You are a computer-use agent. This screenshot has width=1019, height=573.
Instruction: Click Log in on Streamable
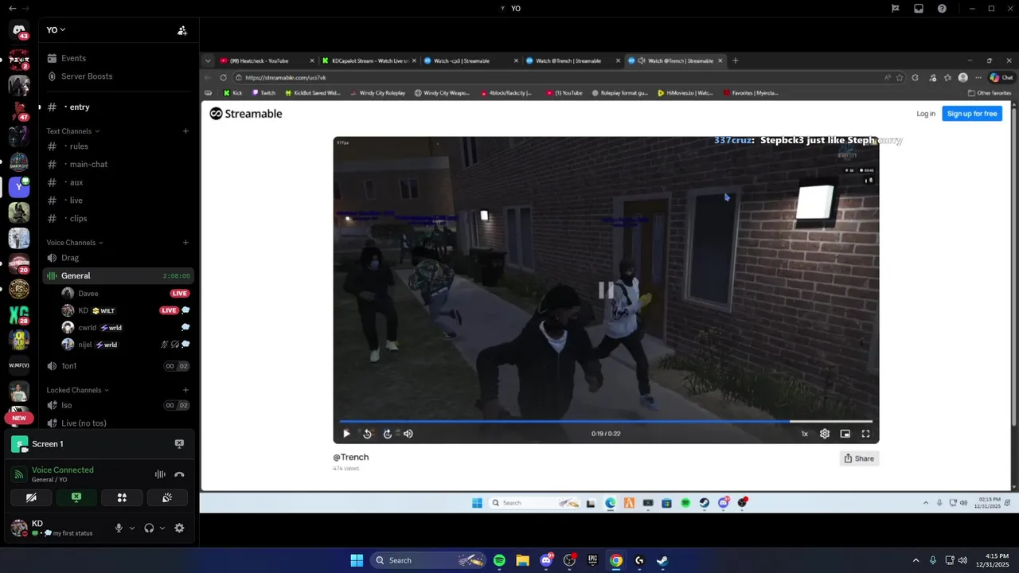[926, 114]
